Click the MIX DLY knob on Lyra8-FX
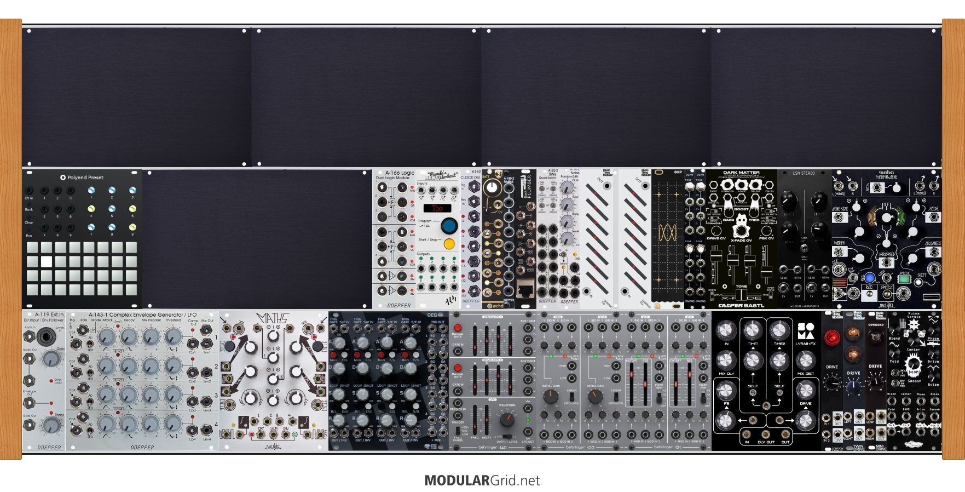 [726, 359]
